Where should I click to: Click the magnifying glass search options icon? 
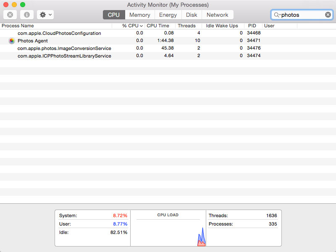(277, 15)
